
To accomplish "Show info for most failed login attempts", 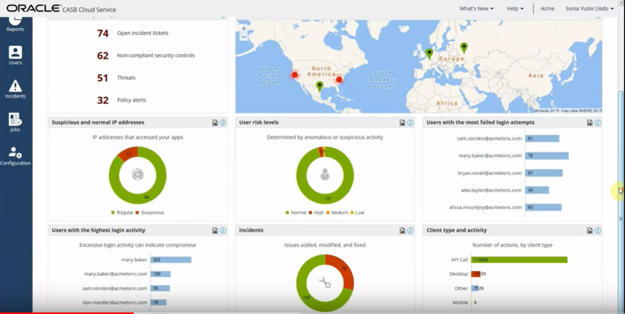I will pos(597,123).
